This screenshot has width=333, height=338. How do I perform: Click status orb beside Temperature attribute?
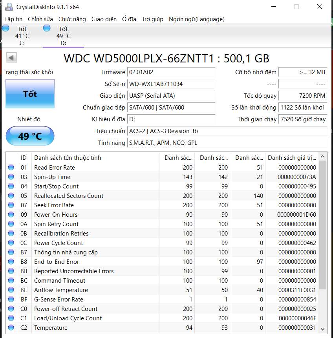pos(11,328)
